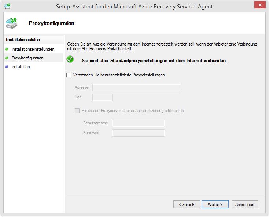Go back with the Zurück button
The height and width of the screenshot is (217, 269).
187,204
